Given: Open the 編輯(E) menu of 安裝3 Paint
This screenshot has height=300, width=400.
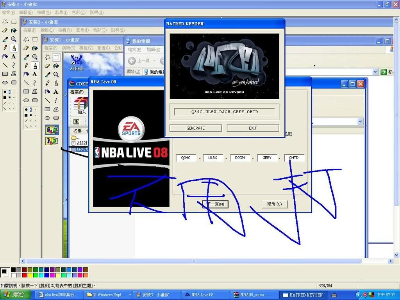Looking at the screenshot, I should coord(26,12).
